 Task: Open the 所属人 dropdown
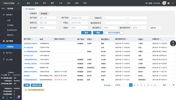[x=79, y=23]
